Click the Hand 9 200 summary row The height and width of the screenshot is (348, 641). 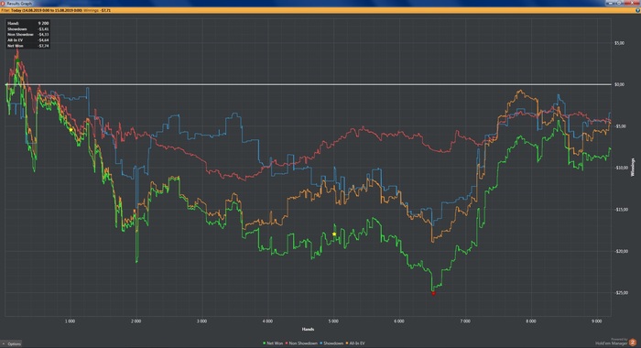point(27,23)
